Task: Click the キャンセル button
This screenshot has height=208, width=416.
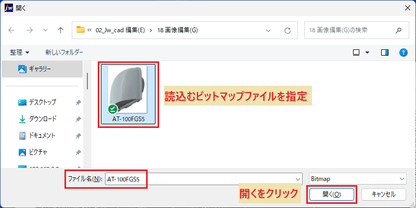Action: (x=384, y=194)
